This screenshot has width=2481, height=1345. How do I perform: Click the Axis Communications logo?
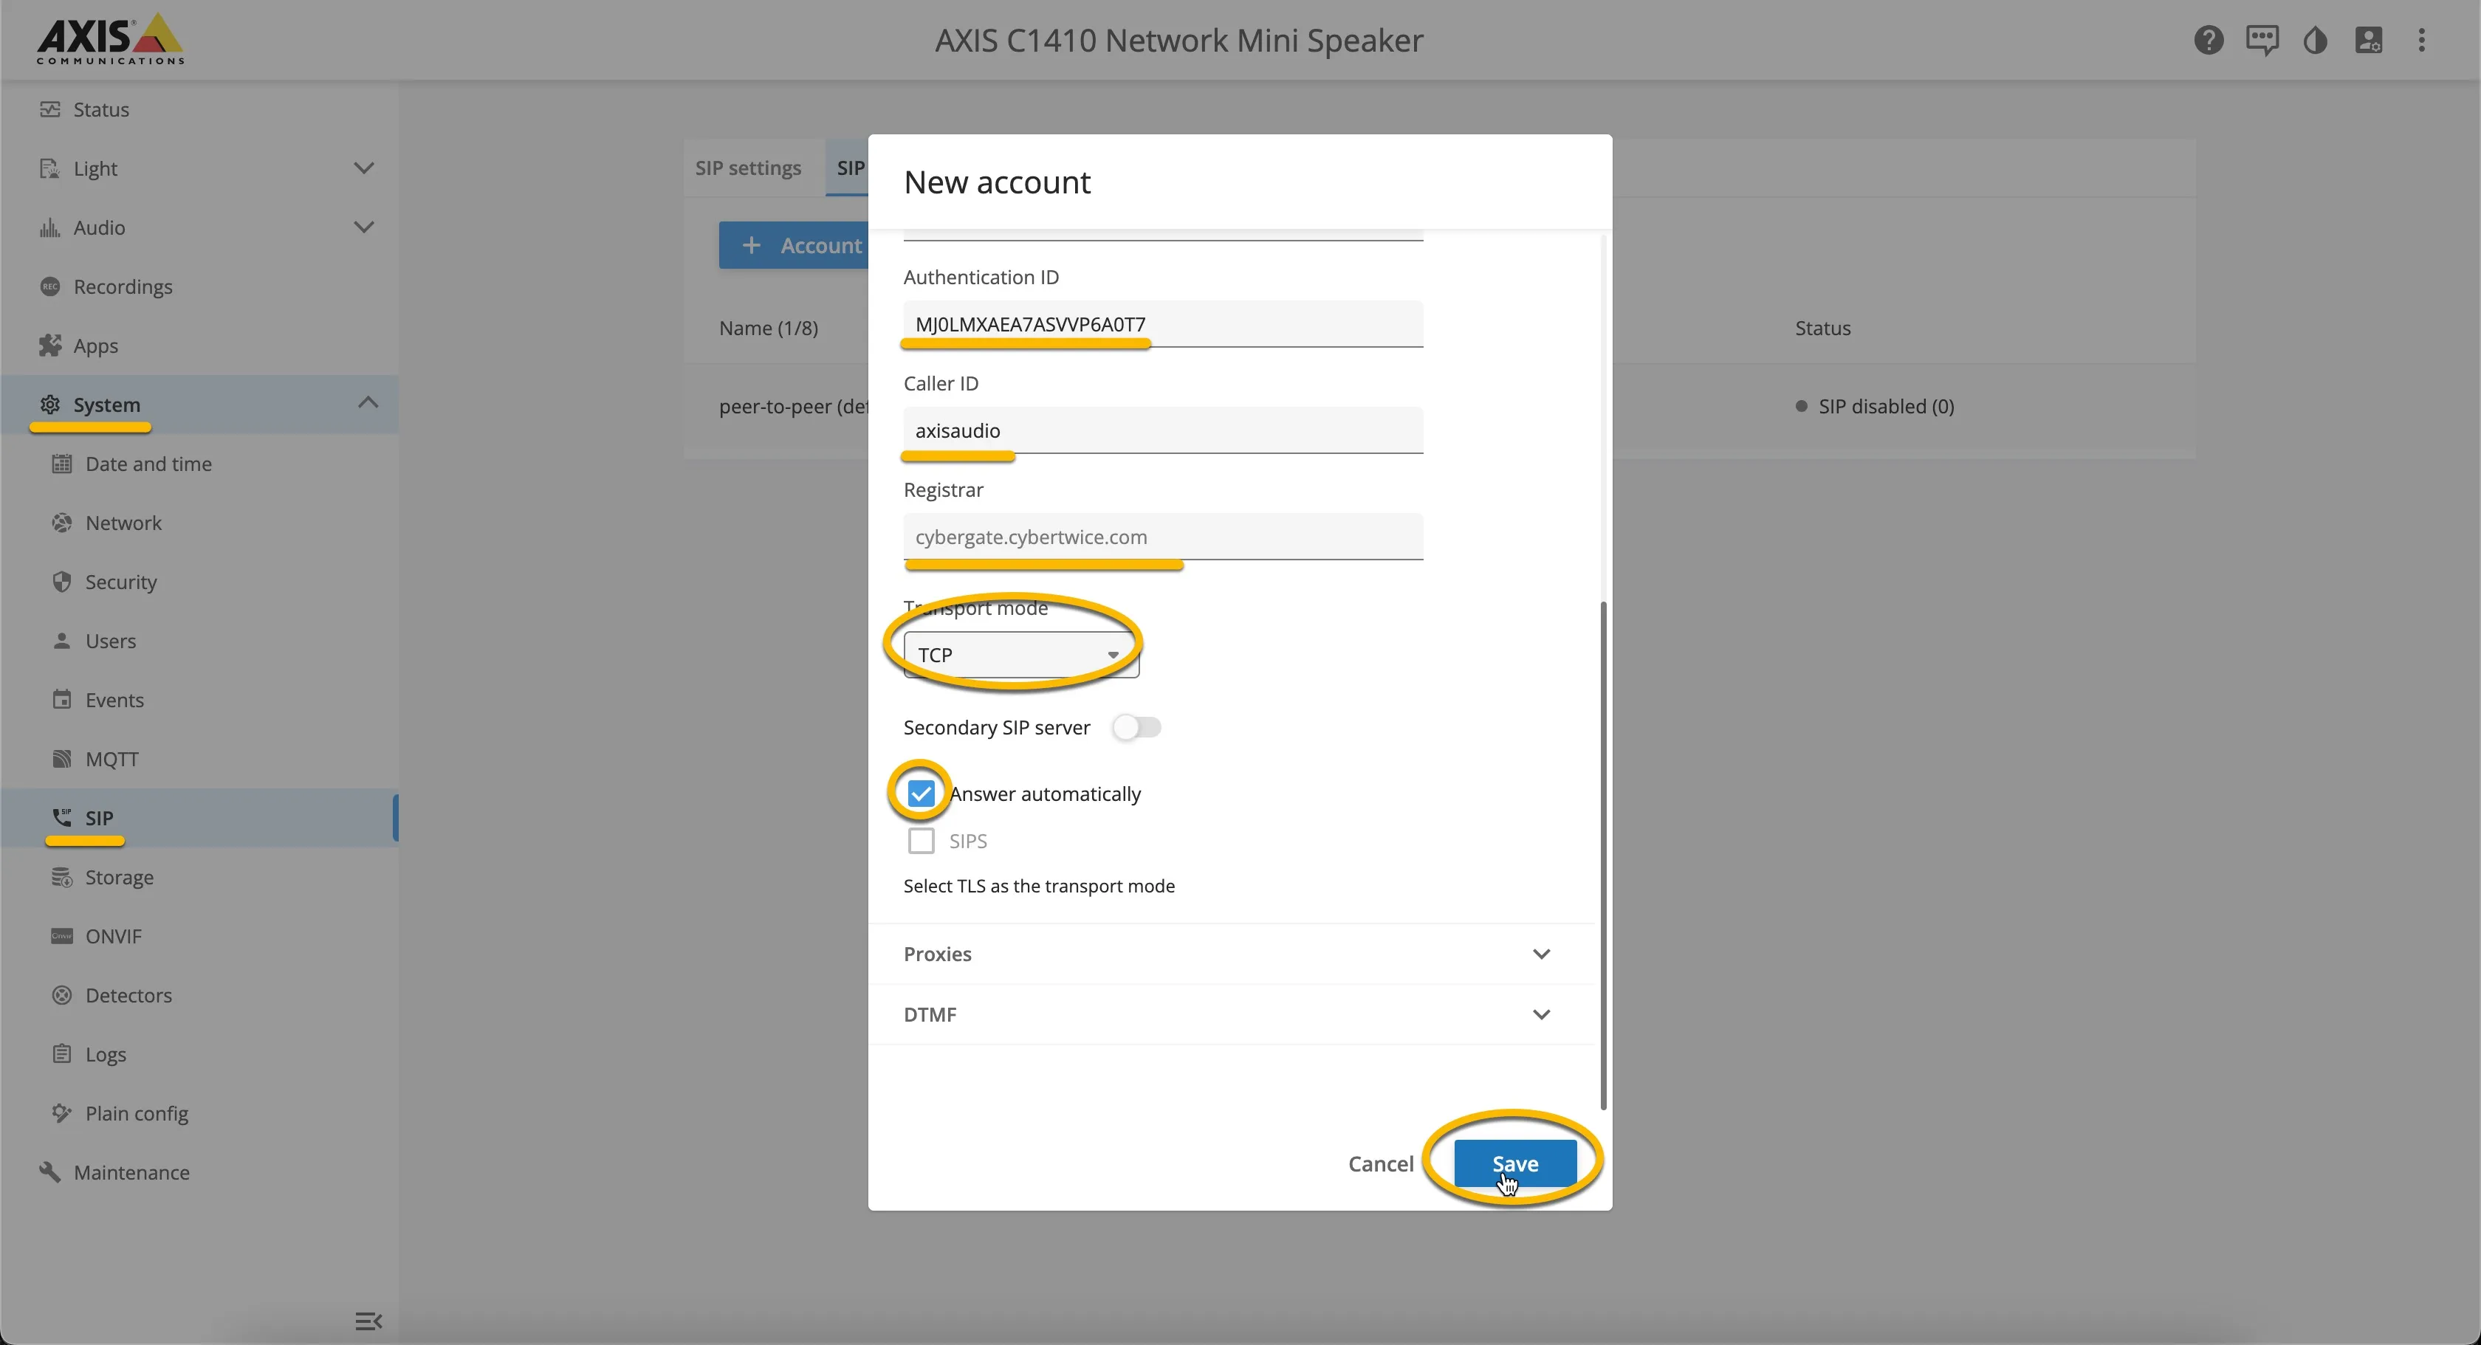110,39
